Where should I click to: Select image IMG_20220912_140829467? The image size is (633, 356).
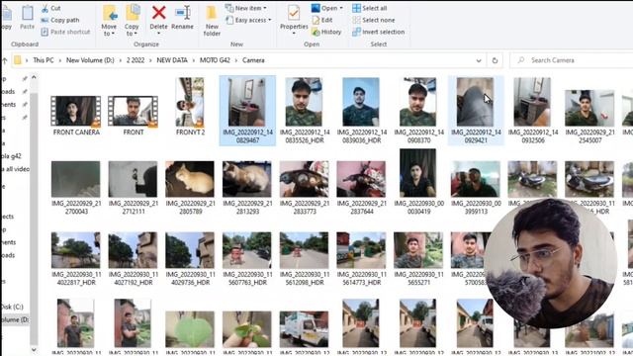click(x=247, y=111)
